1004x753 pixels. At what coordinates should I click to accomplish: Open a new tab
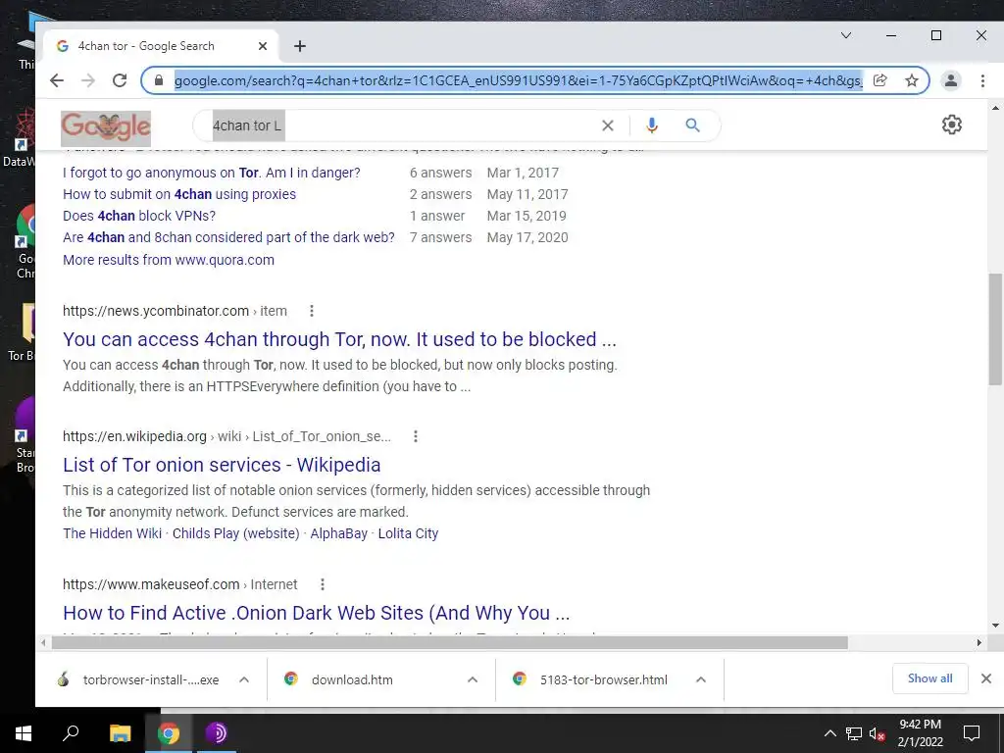tap(300, 46)
